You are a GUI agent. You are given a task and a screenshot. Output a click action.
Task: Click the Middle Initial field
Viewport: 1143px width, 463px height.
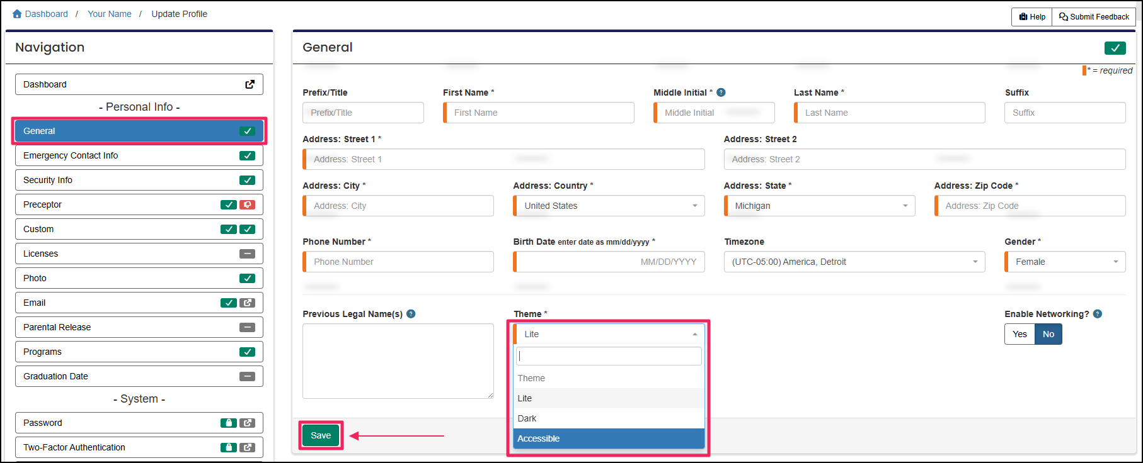(x=714, y=113)
